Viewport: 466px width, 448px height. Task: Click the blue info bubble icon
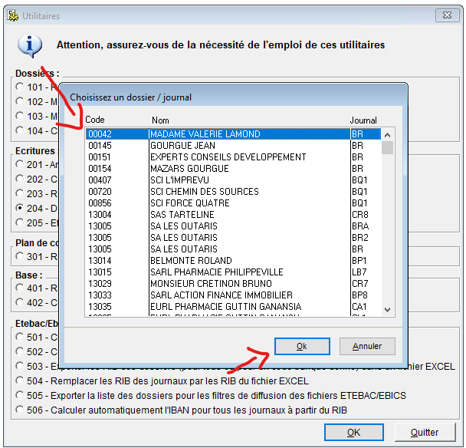(x=30, y=46)
